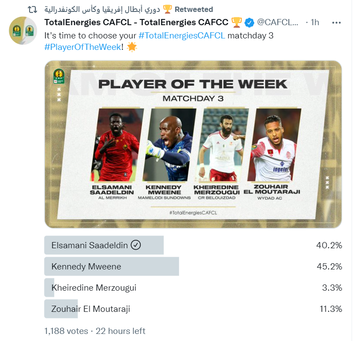The height and width of the screenshot is (341, 353).
Task: Click the sun emoji after #PlayerOfTheWeek
Action: [x=131, y=47]
